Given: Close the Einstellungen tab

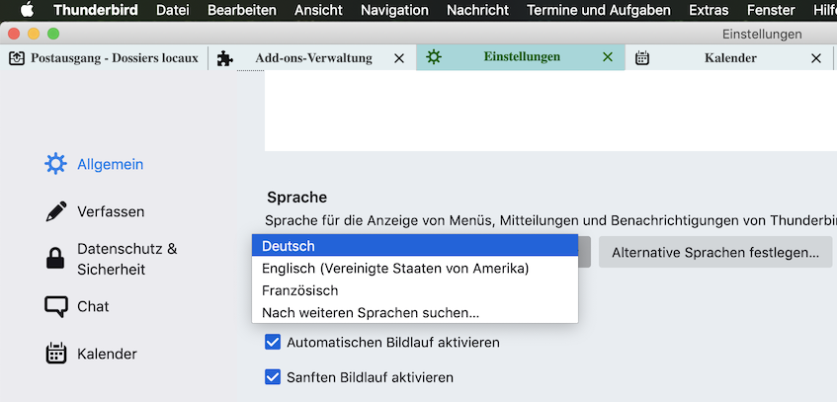Looking at the screenshot, I should click(608, 58).
